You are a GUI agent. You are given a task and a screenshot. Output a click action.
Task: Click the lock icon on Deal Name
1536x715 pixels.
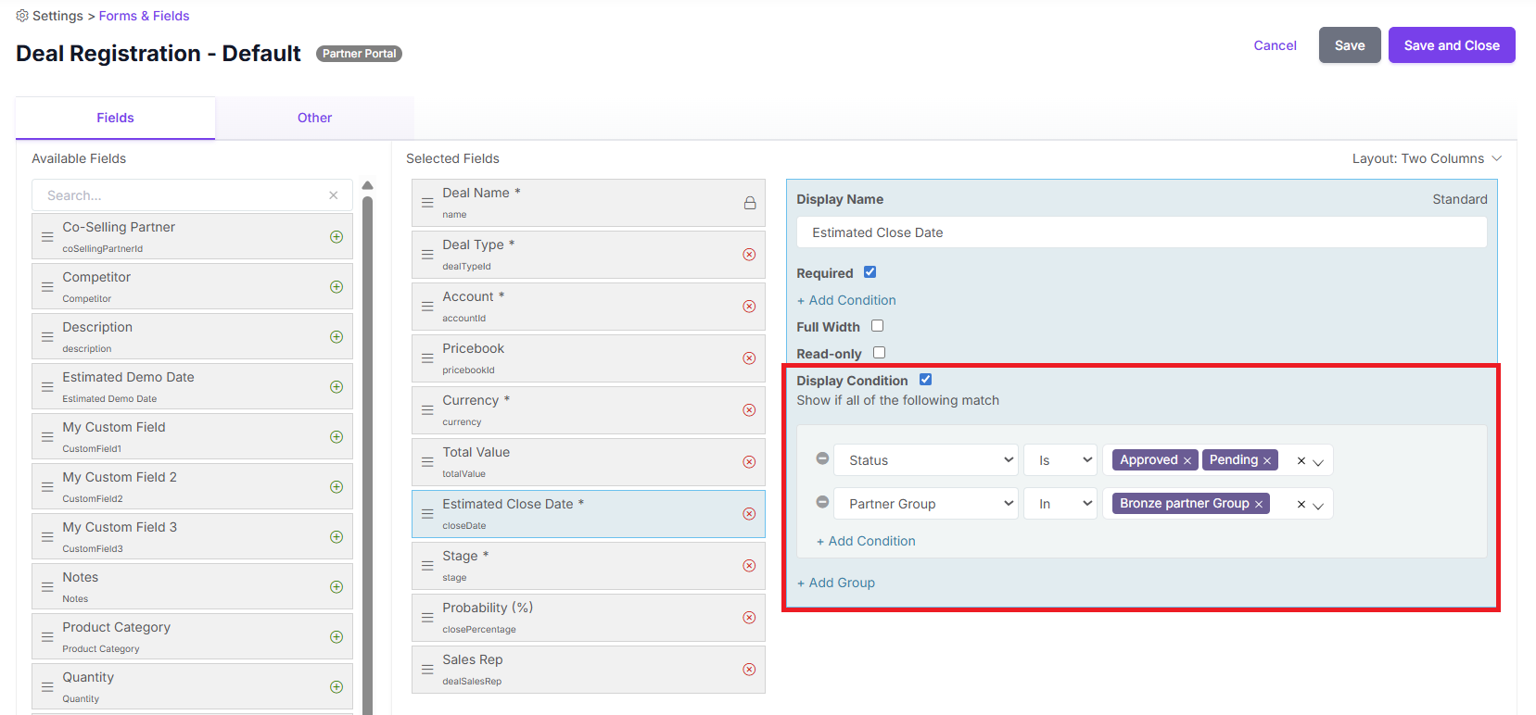(750, 203)
